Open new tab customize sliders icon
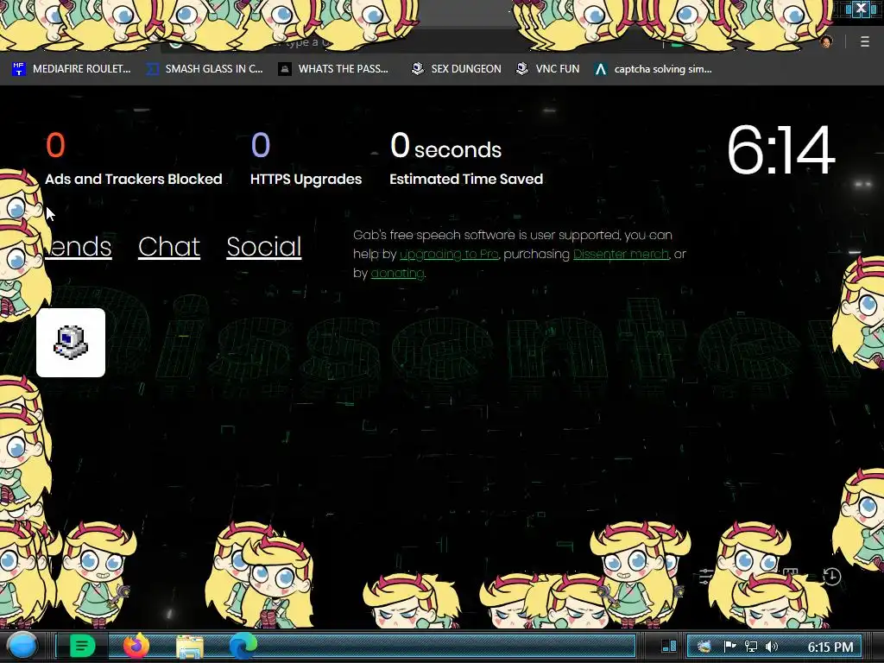Viewport: 884px width, 663px height. point(706,576)
